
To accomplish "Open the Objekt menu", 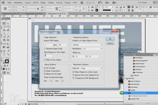I will (43, 3).
